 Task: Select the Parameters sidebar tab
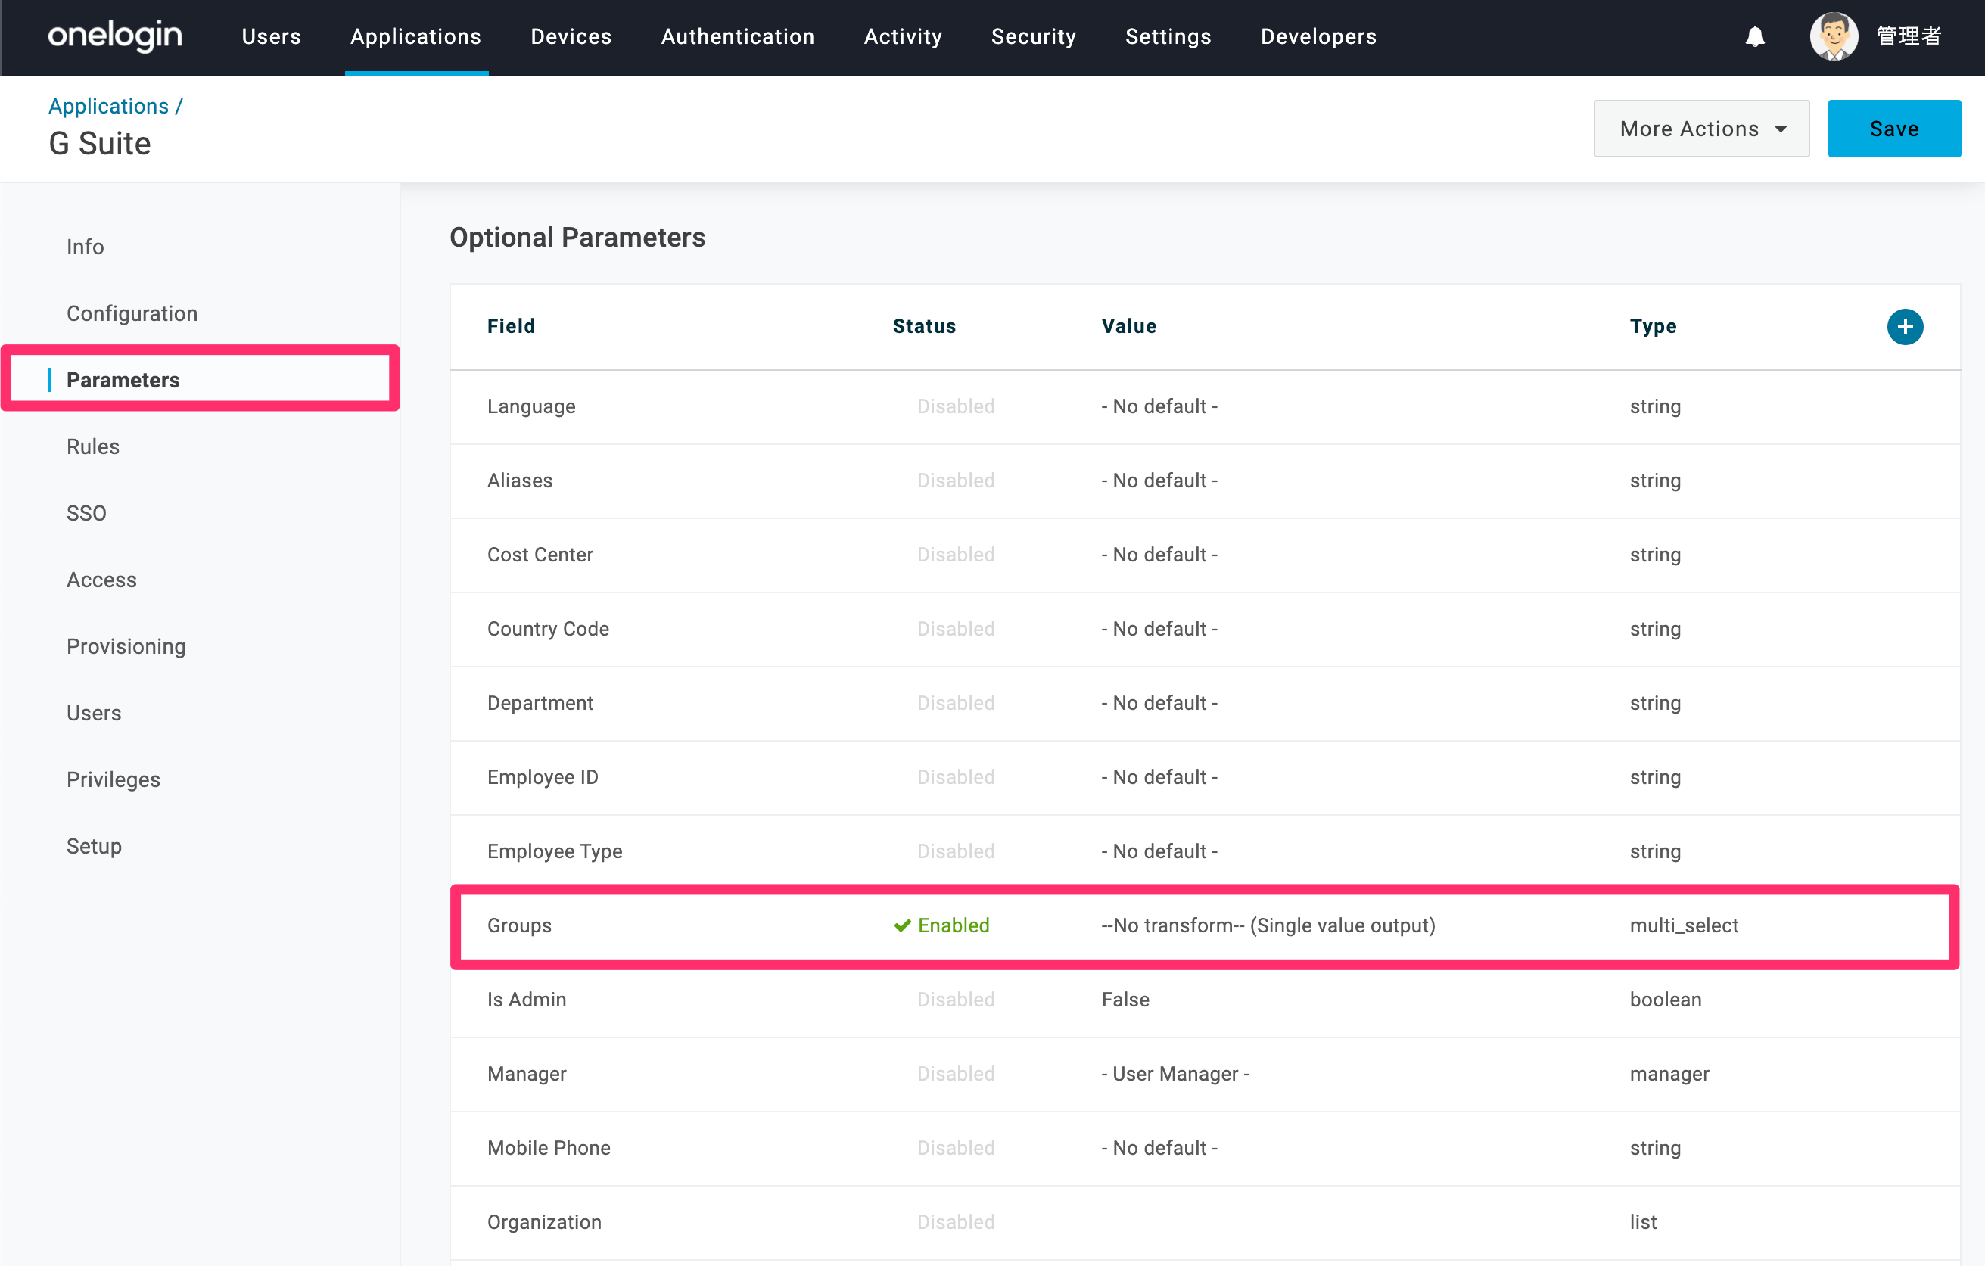[123, 380]
